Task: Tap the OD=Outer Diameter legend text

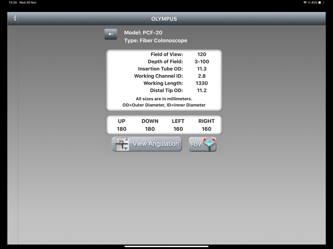Action: [164, 105]
